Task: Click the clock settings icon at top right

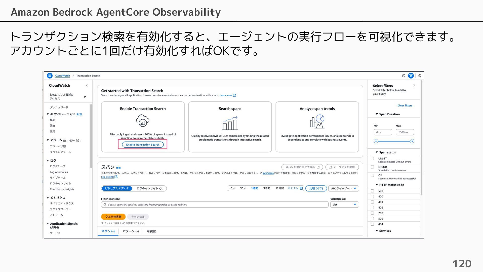Action: pyautogui.click(x=420, y=76)
